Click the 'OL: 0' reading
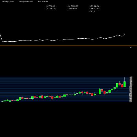This screenshot has width=137, height=137. tap(92, 11)
